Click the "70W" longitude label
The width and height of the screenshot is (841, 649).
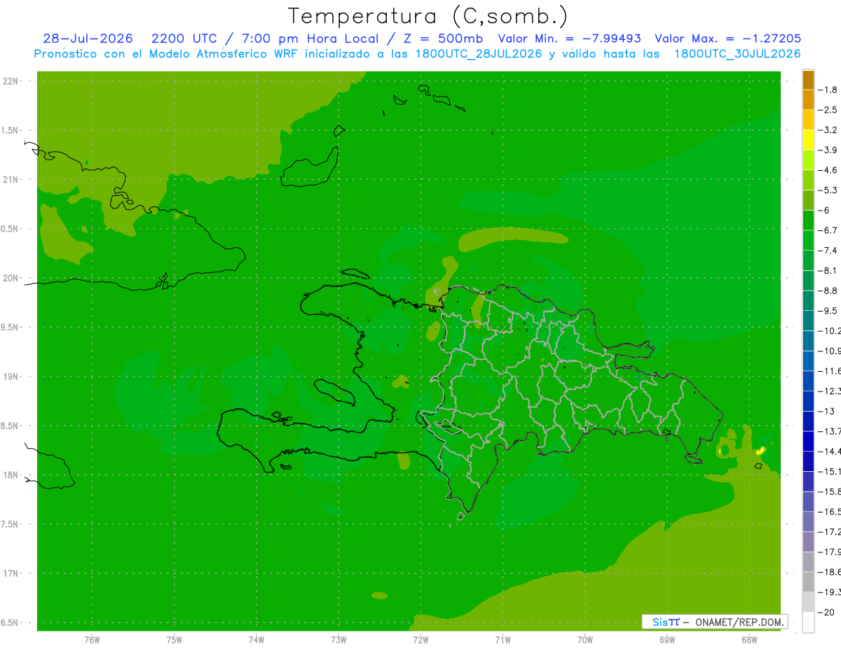(585, 639)
